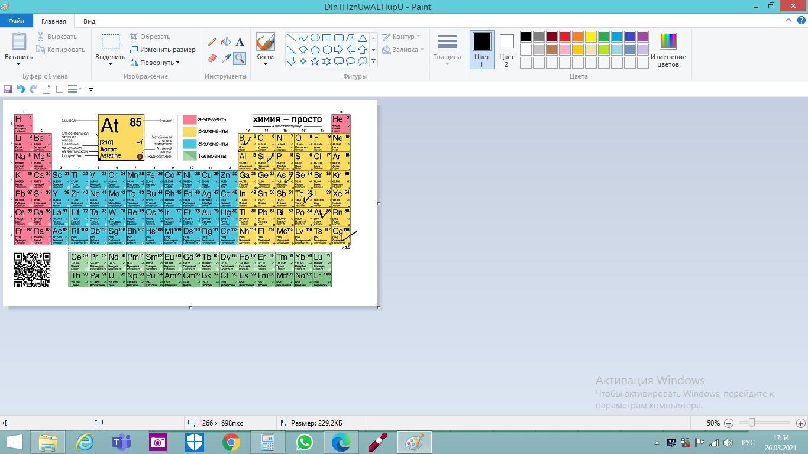Viewport: 808px width, 454px height.
Task: Select the Color picker eyedropper tool
Action: (226, 58)
